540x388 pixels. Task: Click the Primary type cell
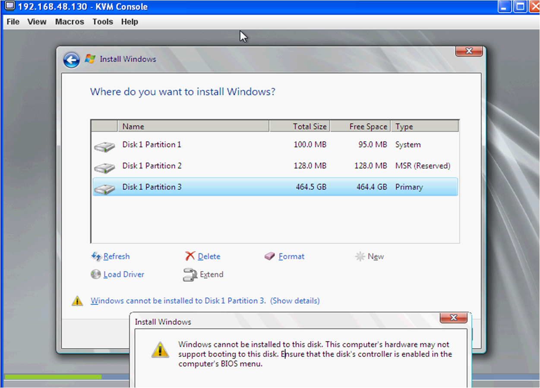[x=409, y=187]
